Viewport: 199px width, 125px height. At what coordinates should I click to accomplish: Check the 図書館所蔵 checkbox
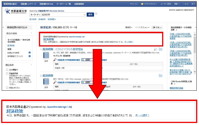point(7,73)
